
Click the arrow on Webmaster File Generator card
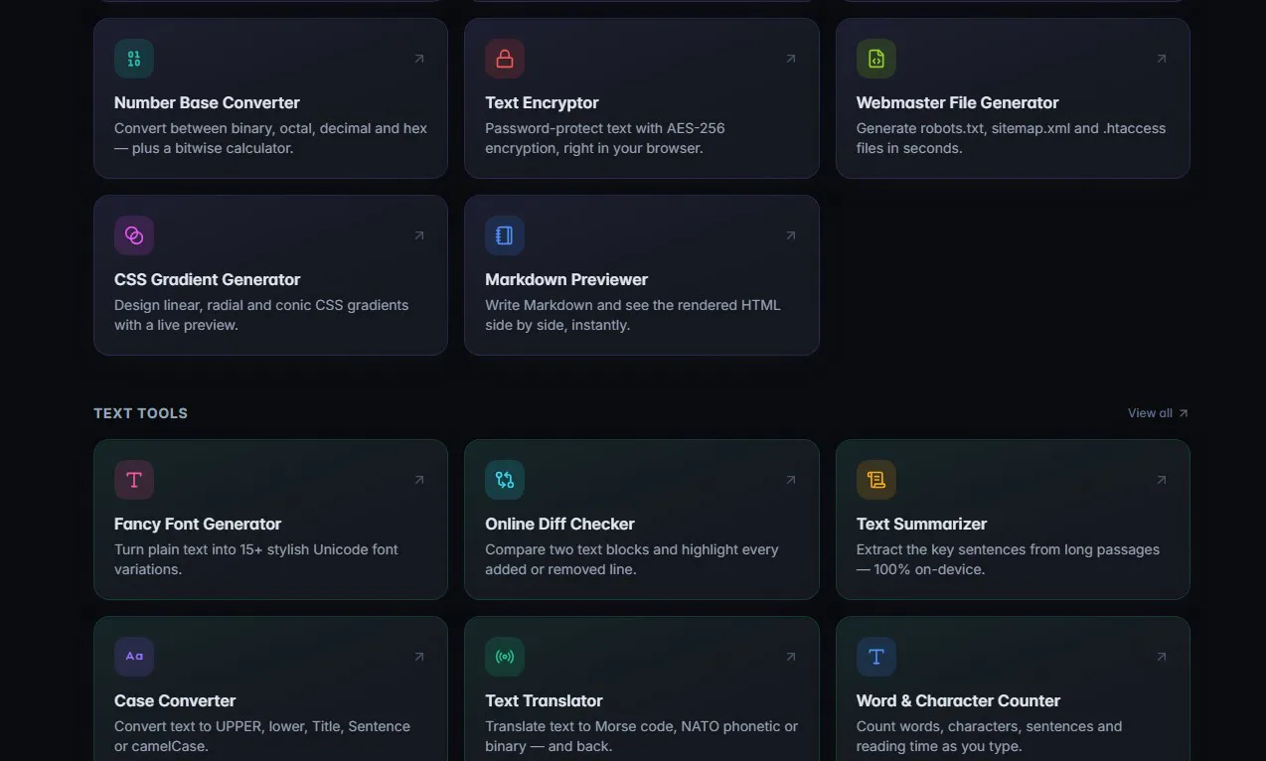1162,59
